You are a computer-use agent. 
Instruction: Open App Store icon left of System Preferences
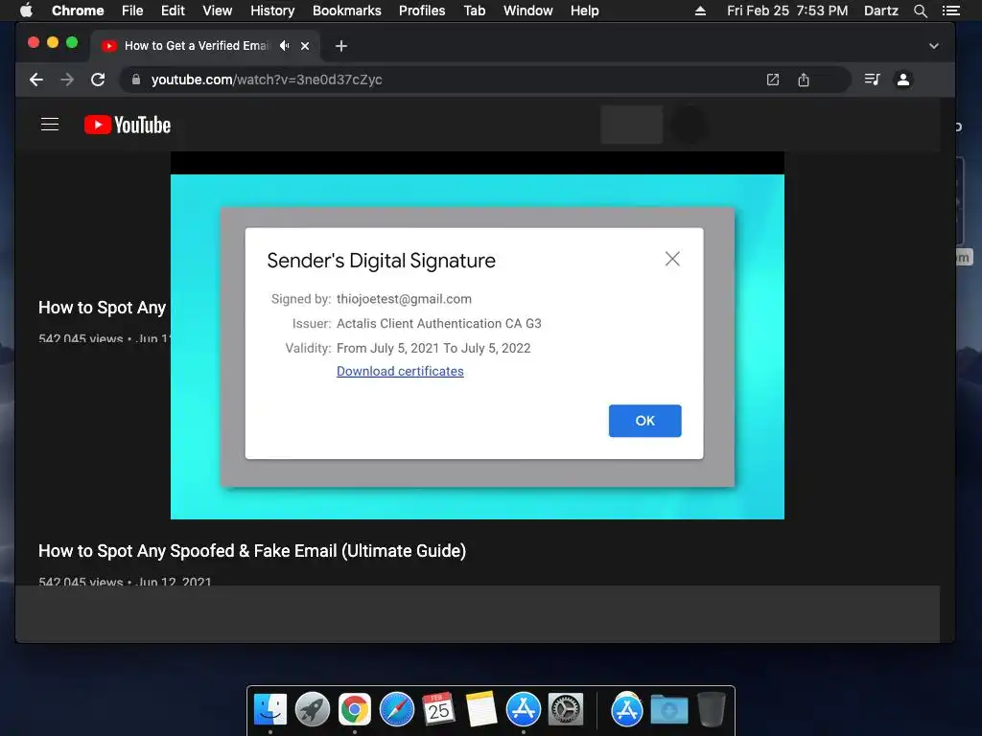pyautogui.click(x=523, y=710)
